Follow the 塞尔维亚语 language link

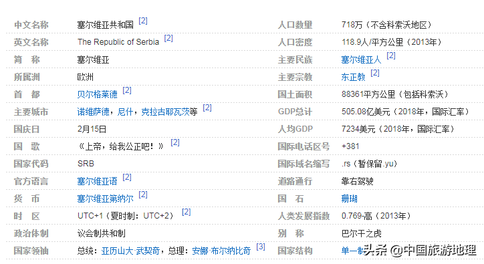pos(97,181)
